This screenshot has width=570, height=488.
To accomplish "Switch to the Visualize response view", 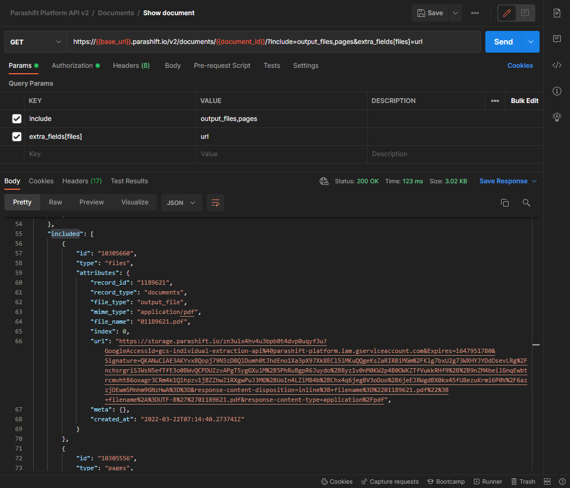I will pos(135,202).
